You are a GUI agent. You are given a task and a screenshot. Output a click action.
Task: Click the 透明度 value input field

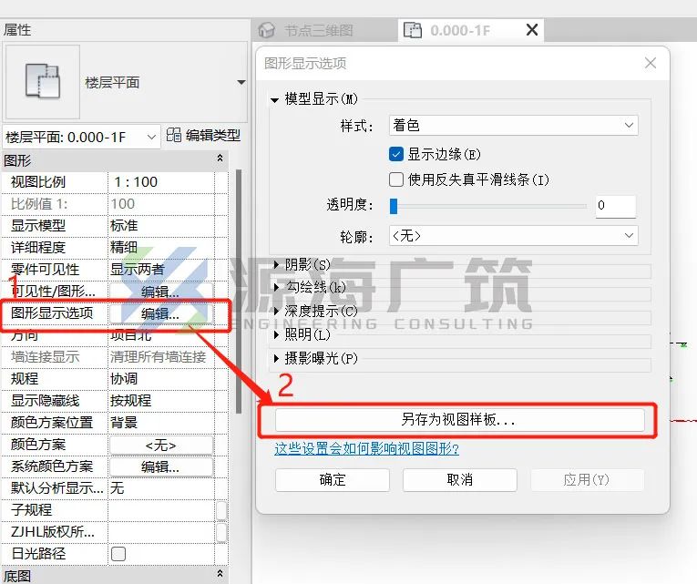[x=616, y=206]
